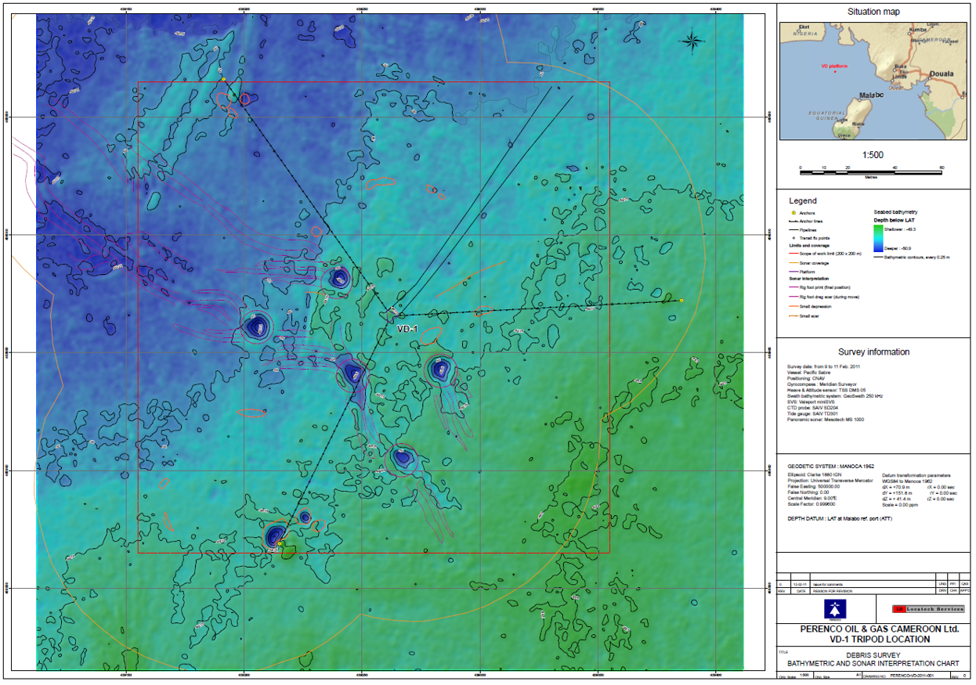976x685 pixels.
Task: Click the Small depression legend entry
Action: (x=817, y=306)
